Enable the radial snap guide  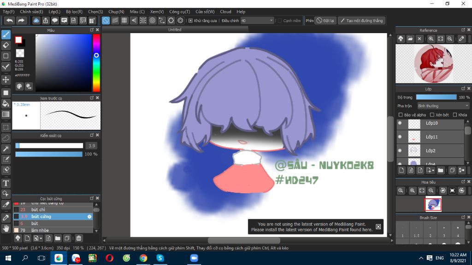[143, 20]
